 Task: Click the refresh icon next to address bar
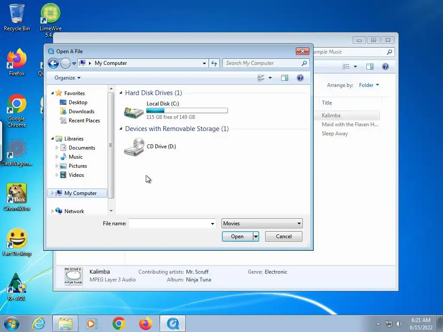click(x=214, y=63)
